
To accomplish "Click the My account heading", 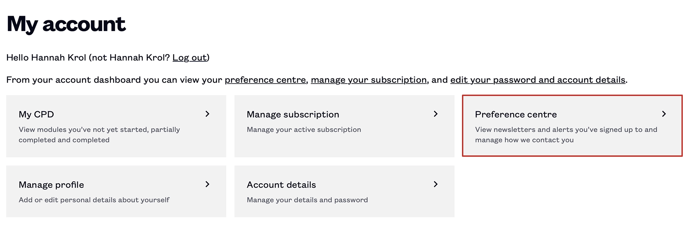I will pos(66,23).
